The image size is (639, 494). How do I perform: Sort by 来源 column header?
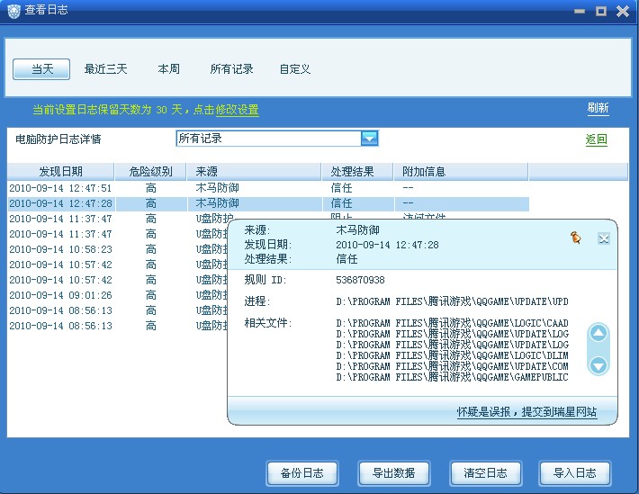tap(254, 172)
